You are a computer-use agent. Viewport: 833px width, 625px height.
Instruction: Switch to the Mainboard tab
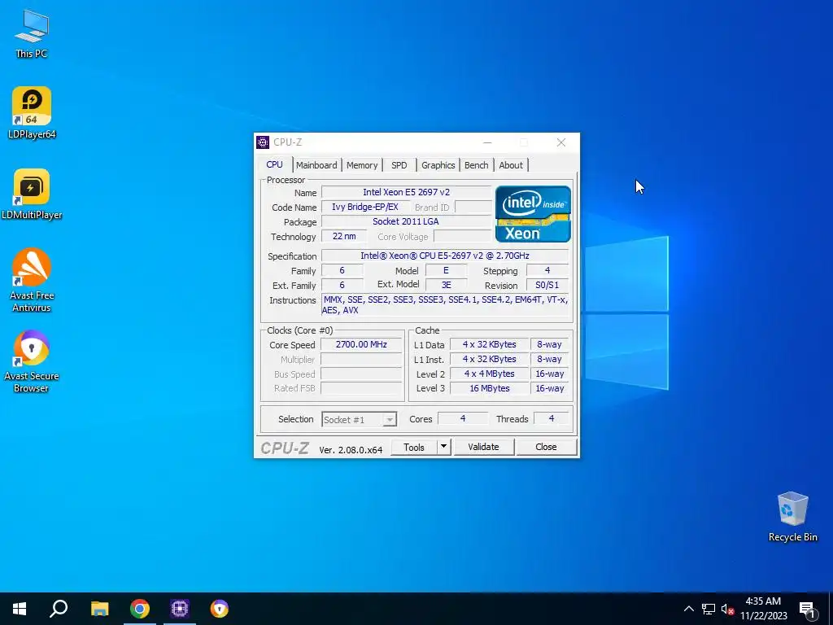click(316, 165)
